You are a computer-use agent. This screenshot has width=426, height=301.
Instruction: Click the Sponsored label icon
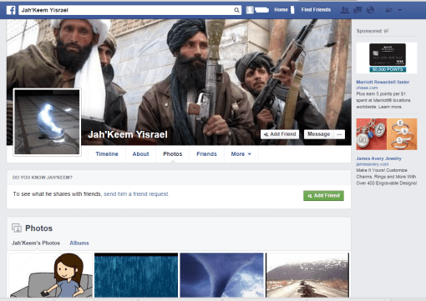pos(386,31)
